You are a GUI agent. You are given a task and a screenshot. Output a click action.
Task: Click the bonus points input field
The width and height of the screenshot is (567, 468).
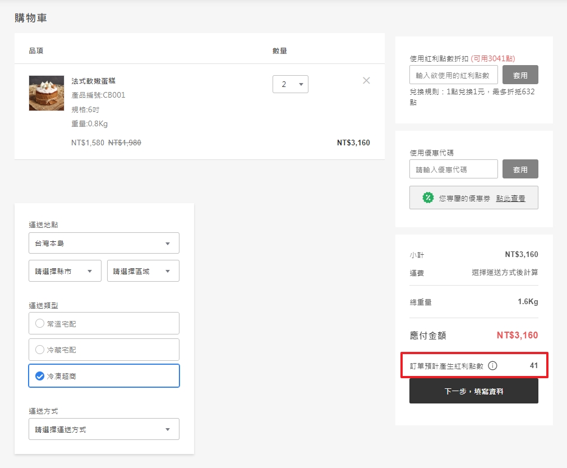coord(453,74)
